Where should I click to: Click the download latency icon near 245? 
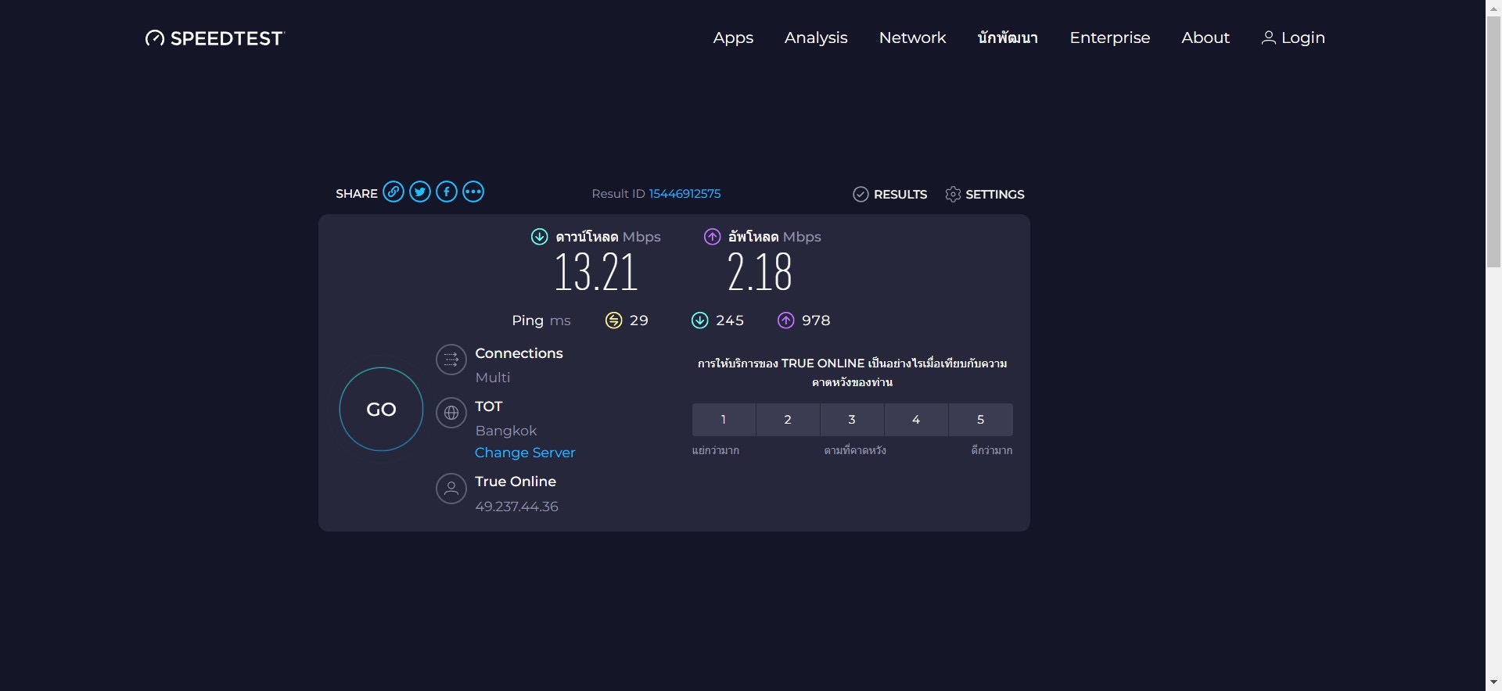pos(700,320)
